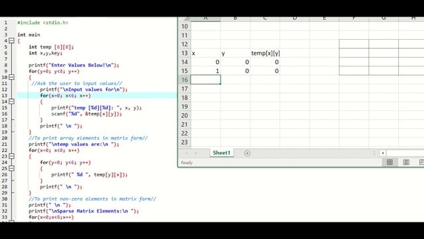This screenshot has height=239, width=424.
Task: Click the 'Sparse Matrix Elements' printf line
Action: click(x=83, y=211)
